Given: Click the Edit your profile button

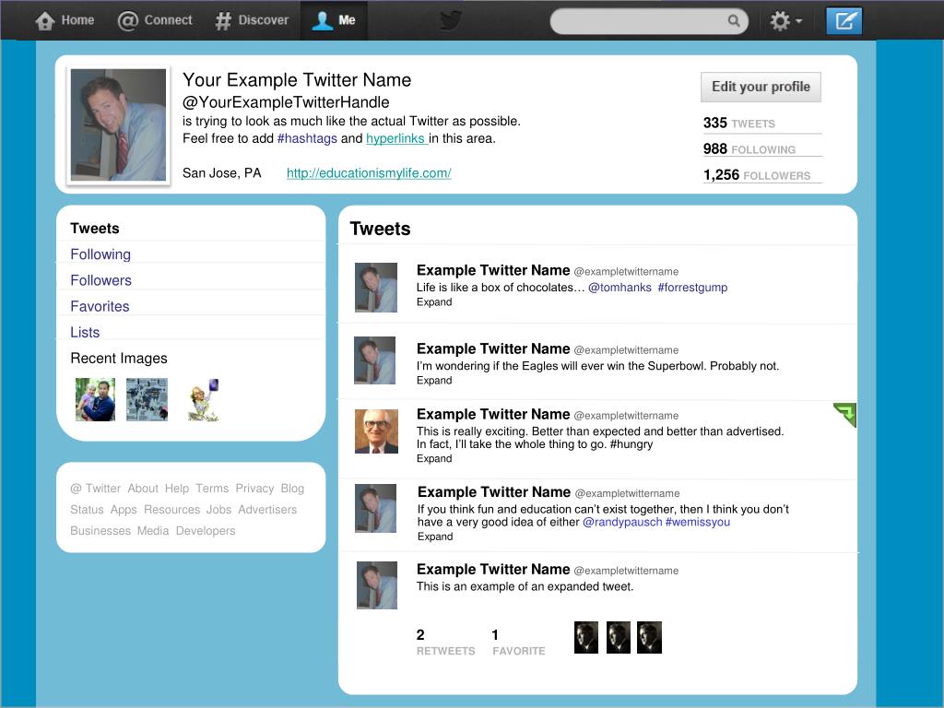Looking at the screenshot, I should [x=761, y=87].
